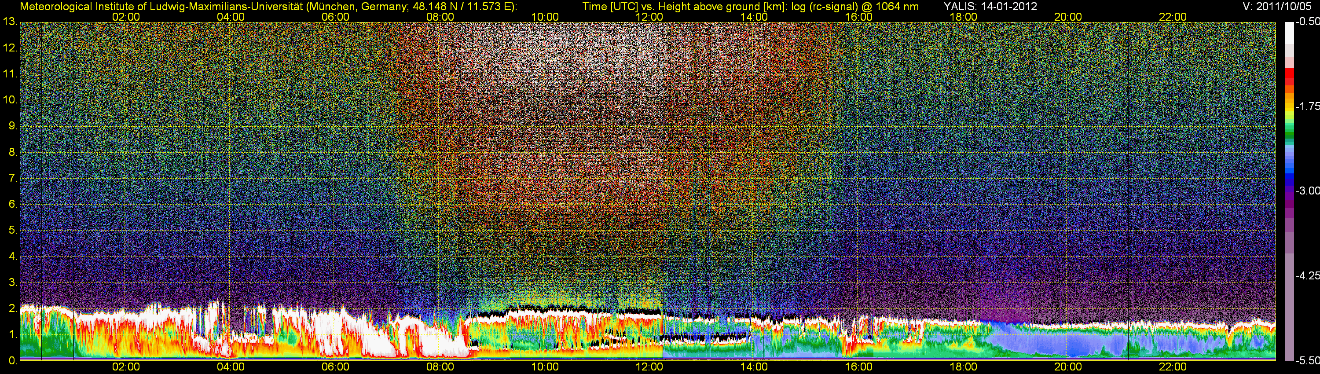The height and width of the screenshot is (374, 1320).
Task: Click the 06:00 label on the upper time axis
Action: click(x=335, y=17)
